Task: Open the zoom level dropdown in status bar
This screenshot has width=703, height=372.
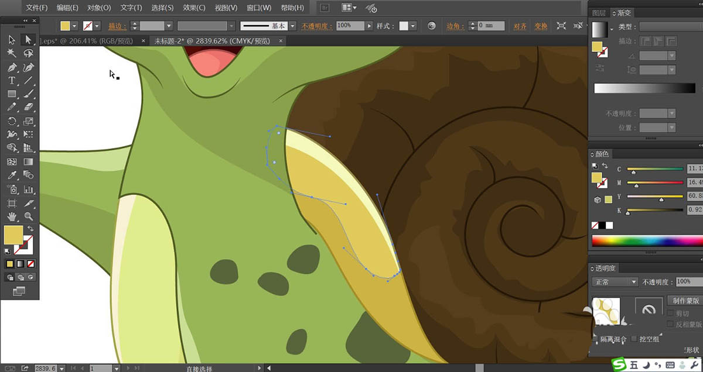Action: pos(63,368)
